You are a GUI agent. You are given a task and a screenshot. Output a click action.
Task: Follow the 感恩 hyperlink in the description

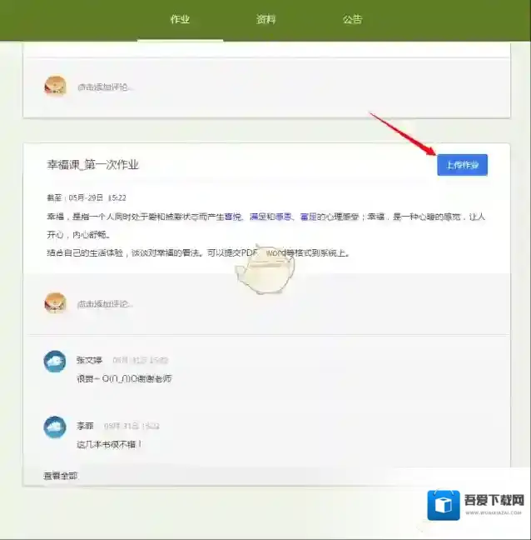(283, 217)
